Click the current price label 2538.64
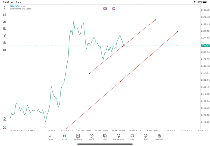The image size is (210, 146). click(x=205, y=46)
